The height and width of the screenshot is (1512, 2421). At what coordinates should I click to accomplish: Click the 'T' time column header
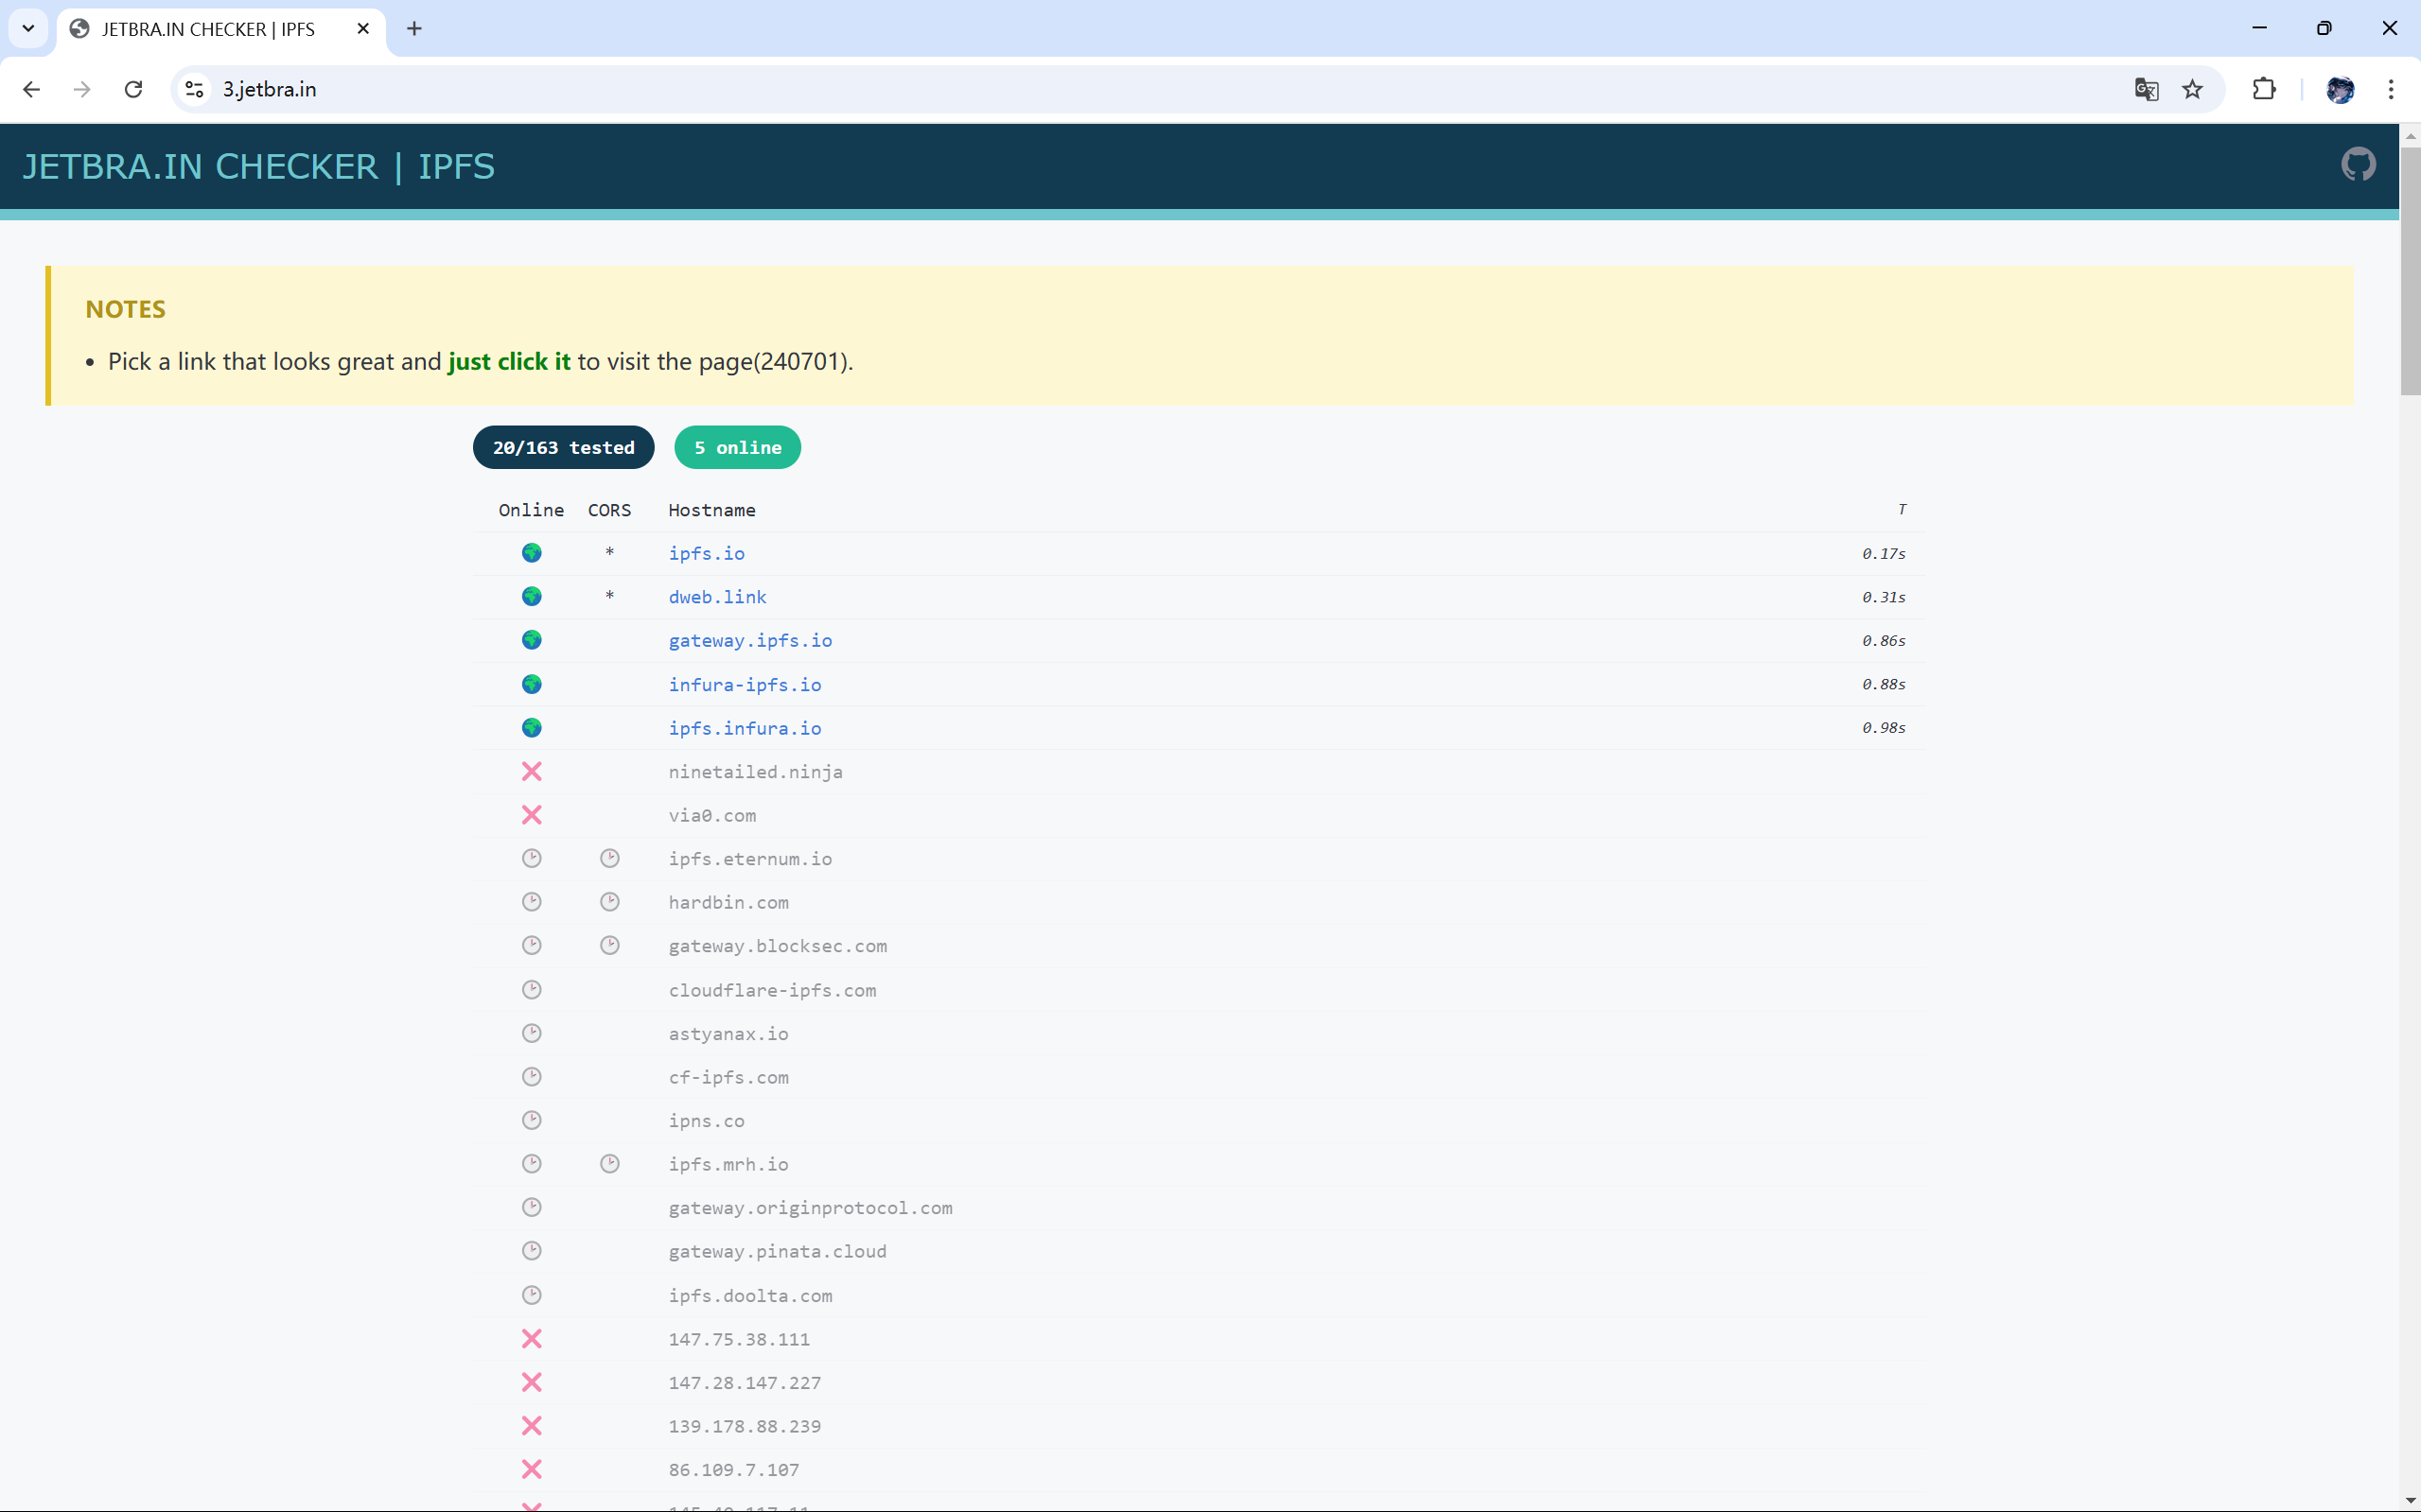tap(1902, 510)
